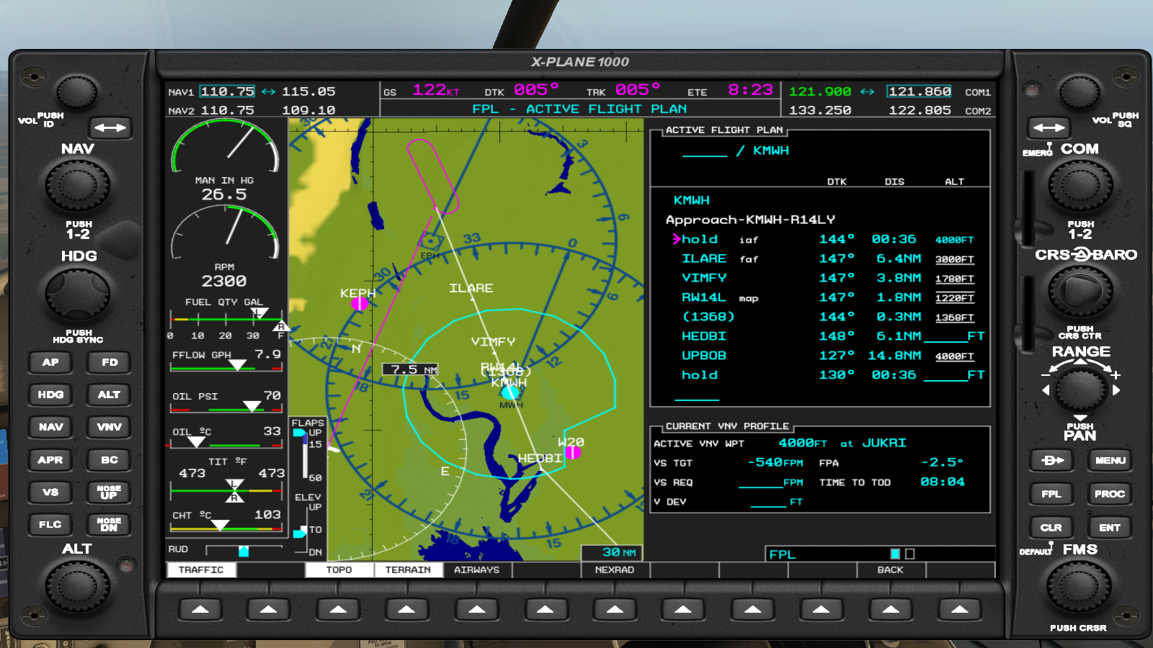Viewport: 1153px width, 648px height.
Task: Click the magenta active leg arrow beside hold
Action: click(x=677, y=239)
